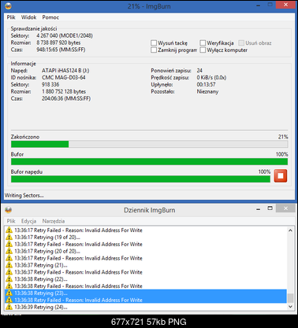This screenshot has width=298, height=328.
Task: Click the Zakończono progress bar
Action: (149, 144)
